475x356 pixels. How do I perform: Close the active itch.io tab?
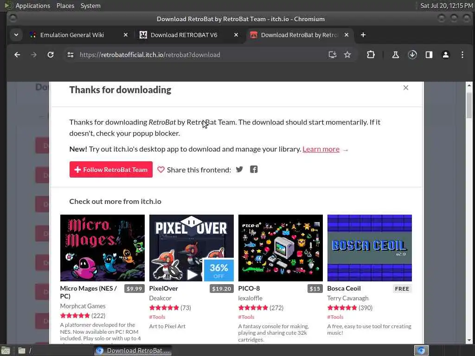(347, 35)
